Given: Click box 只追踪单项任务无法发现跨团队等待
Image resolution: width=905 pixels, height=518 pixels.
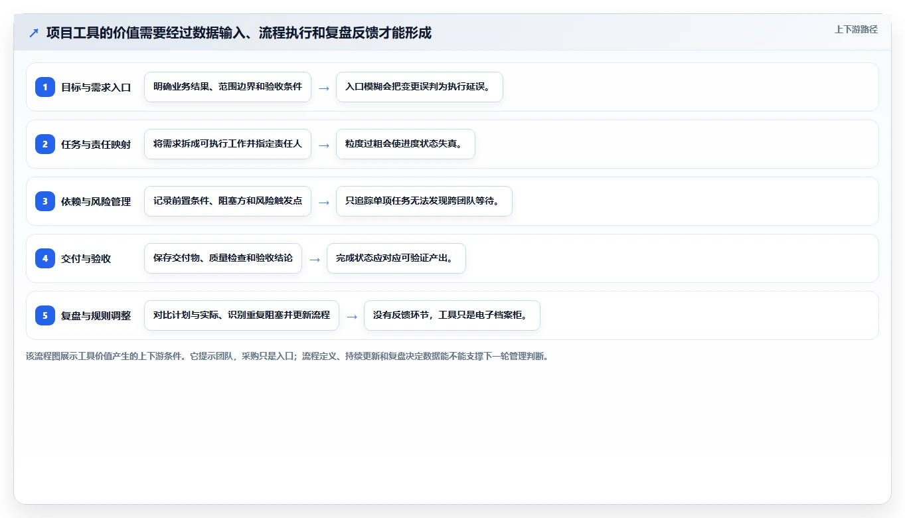Looking at the screenshot, I should tap(424, 201).
